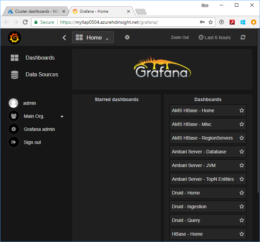Click the red Flash extension icon
The height and width of the screenshot is (242, 260).
(x=232, y=22)
